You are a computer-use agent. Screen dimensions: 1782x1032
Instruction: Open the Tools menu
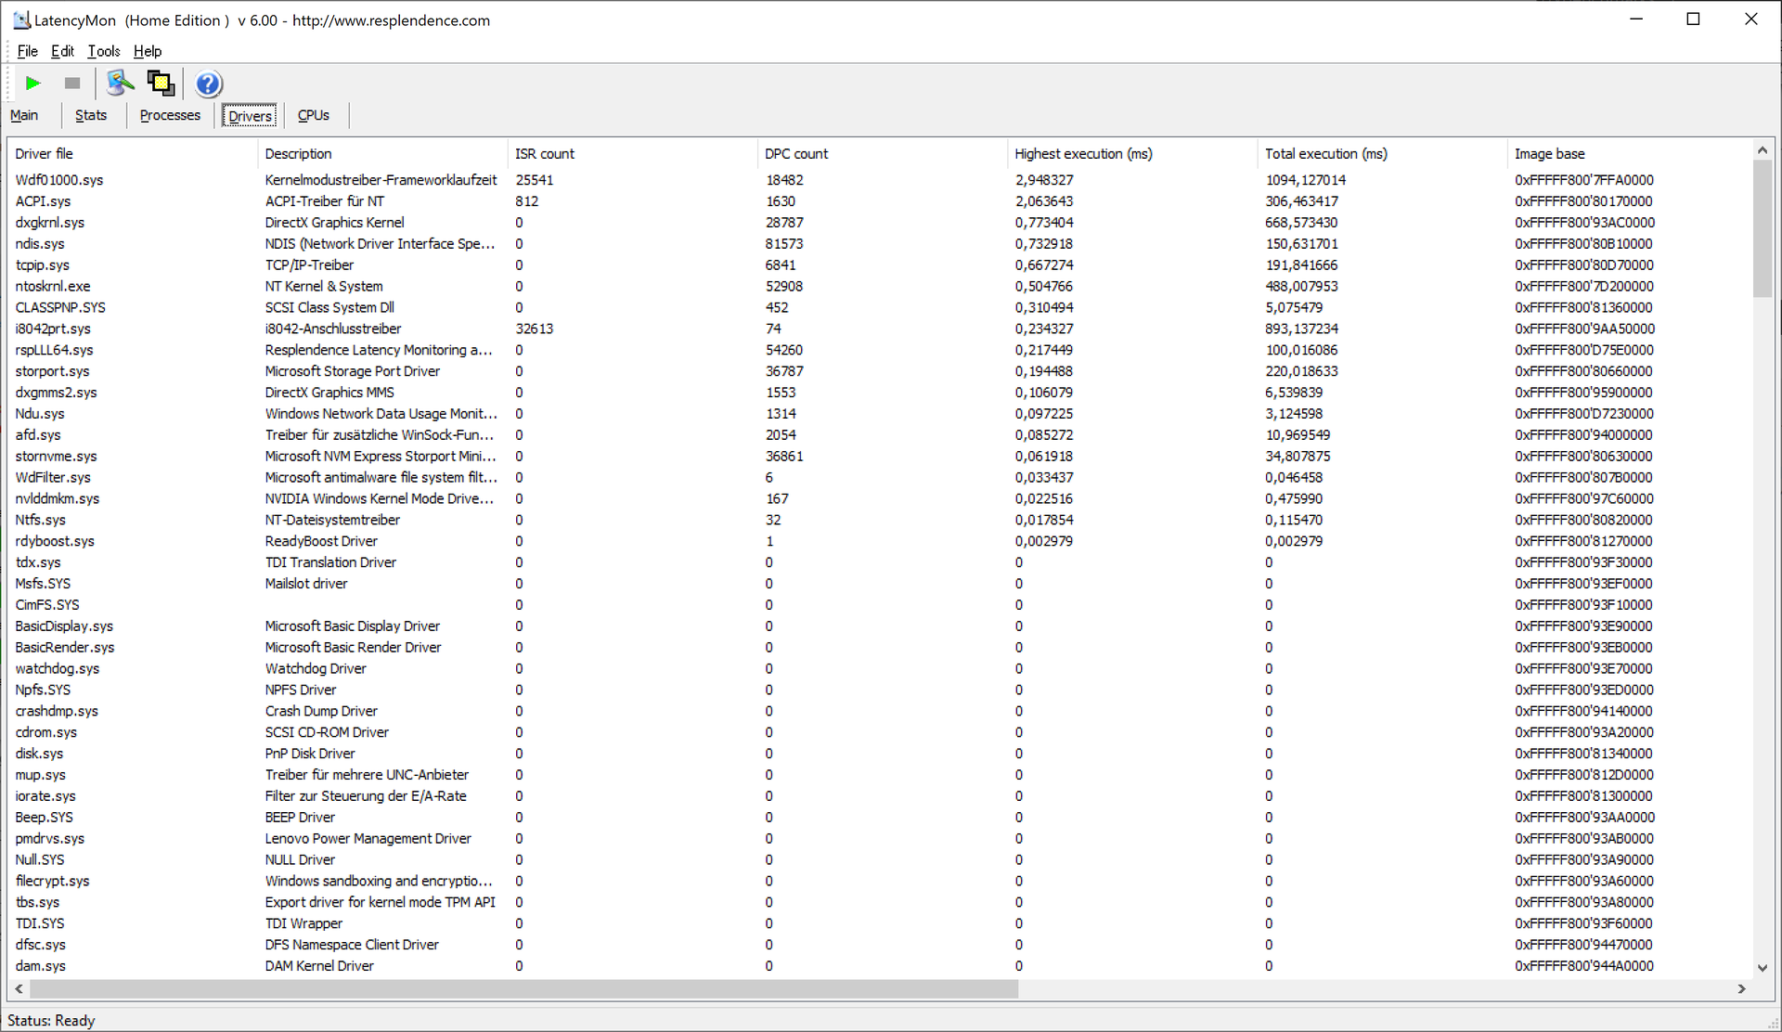pyautogui.click(x=104, y=51)
